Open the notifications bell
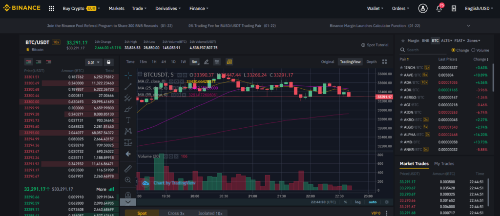Viewport: 500px width, 216px height. [439, 8]
